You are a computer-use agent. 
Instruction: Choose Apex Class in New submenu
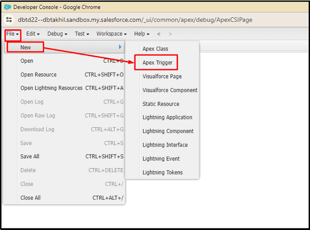155,49
